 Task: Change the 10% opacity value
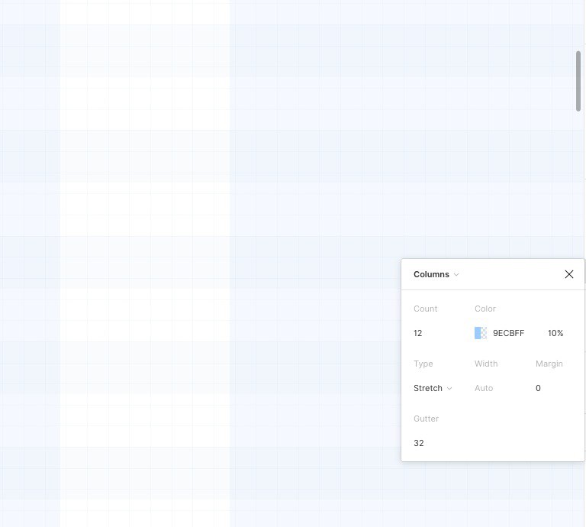(555, 333)
